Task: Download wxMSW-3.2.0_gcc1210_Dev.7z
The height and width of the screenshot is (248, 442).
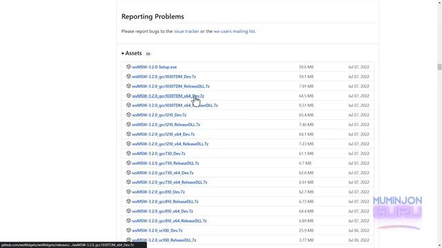Action: [x=159, y=115]
